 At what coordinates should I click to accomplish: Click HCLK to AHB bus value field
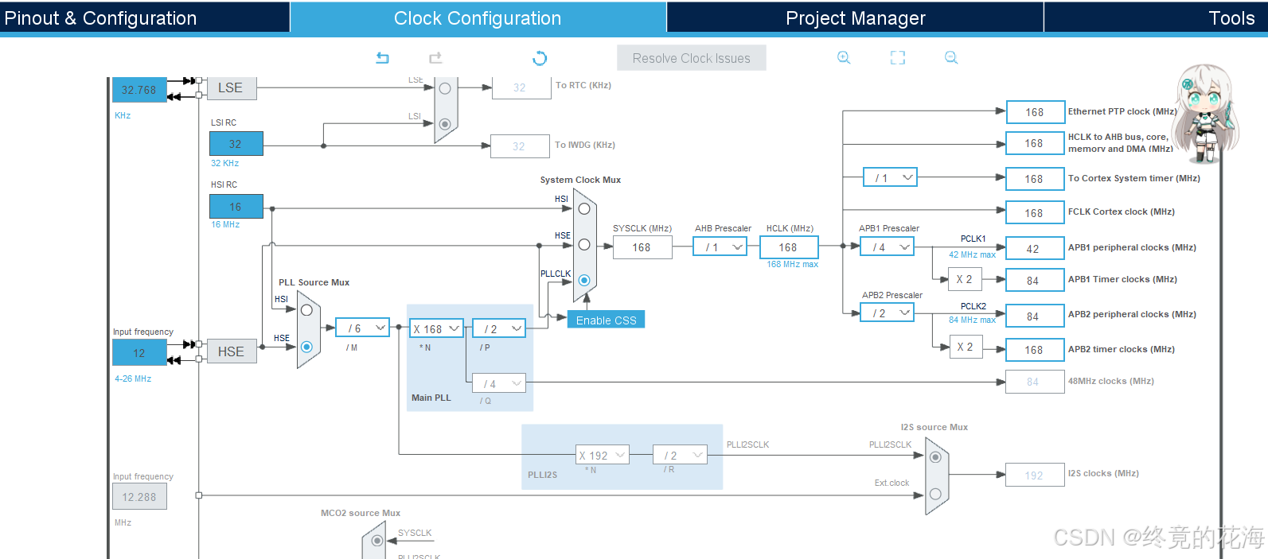point(1035,143)
